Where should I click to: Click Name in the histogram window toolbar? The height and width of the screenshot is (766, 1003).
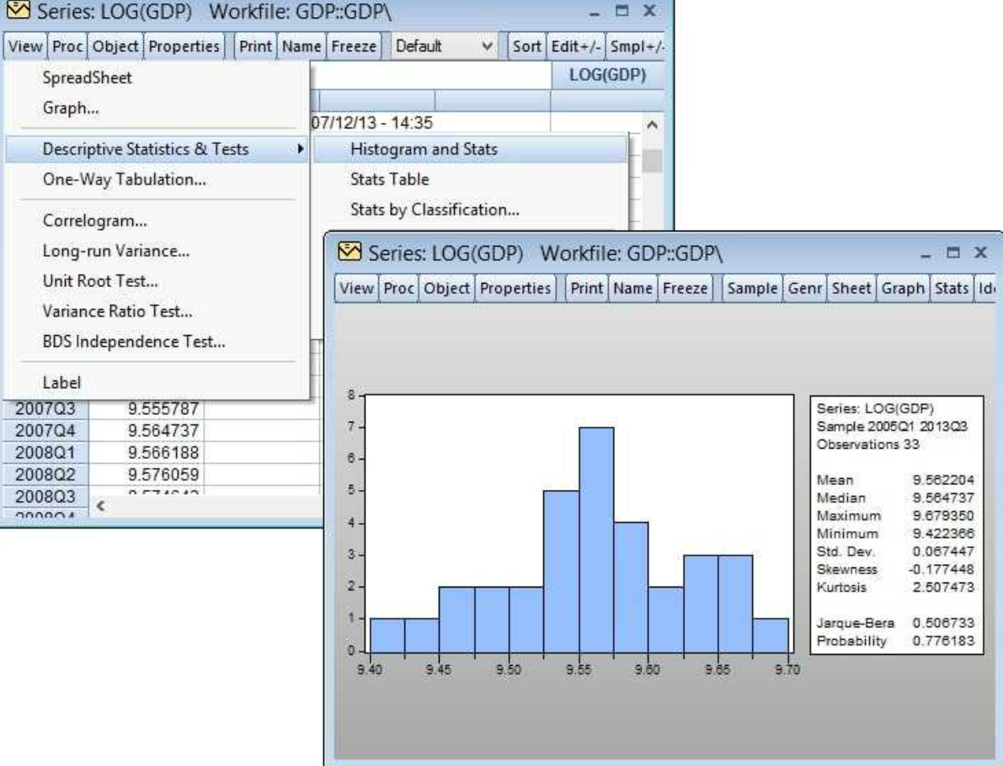point(632,289)
